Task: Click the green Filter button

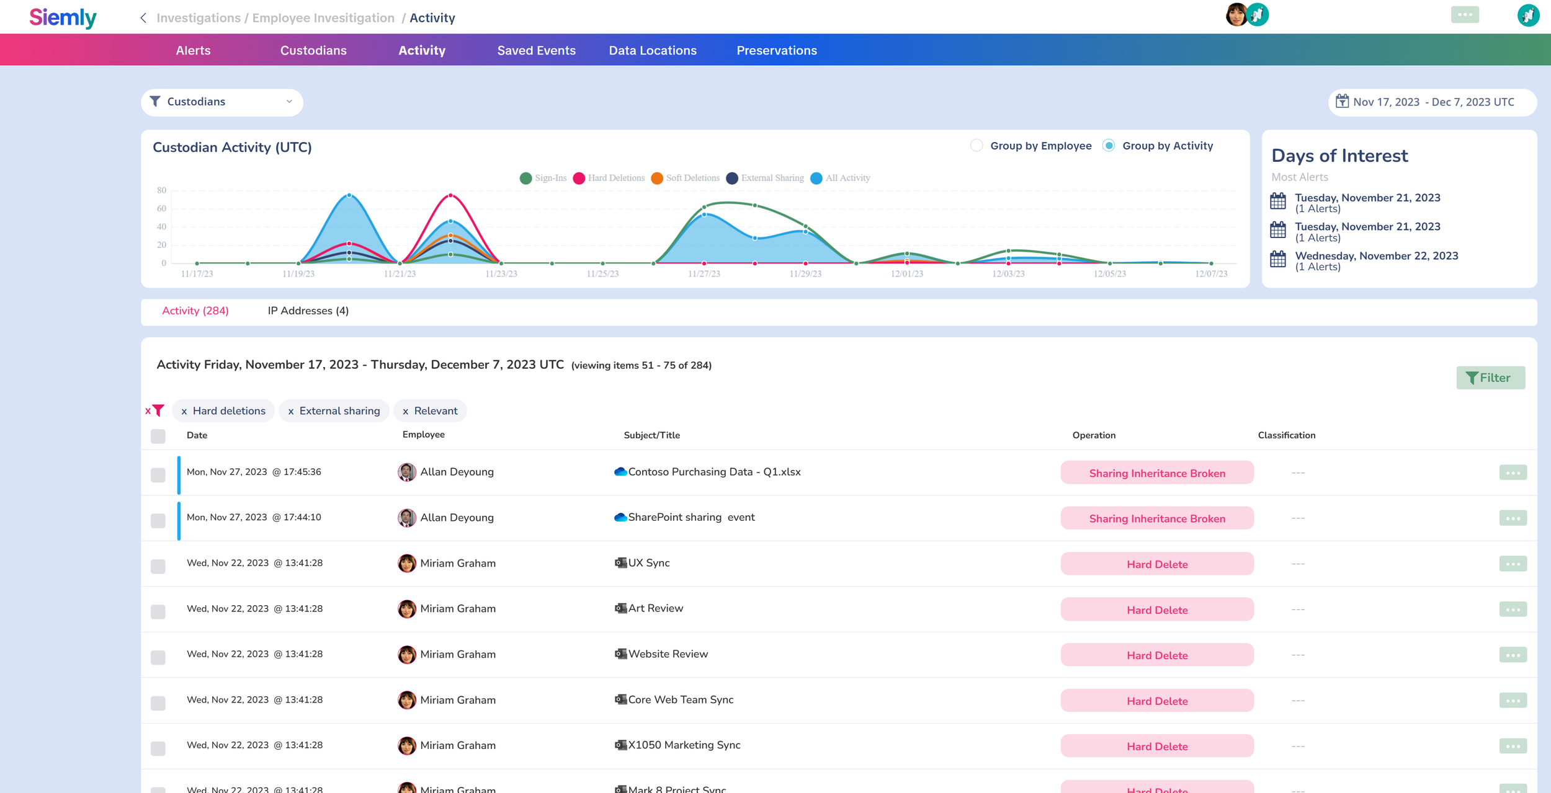Action: (1490, 378)
